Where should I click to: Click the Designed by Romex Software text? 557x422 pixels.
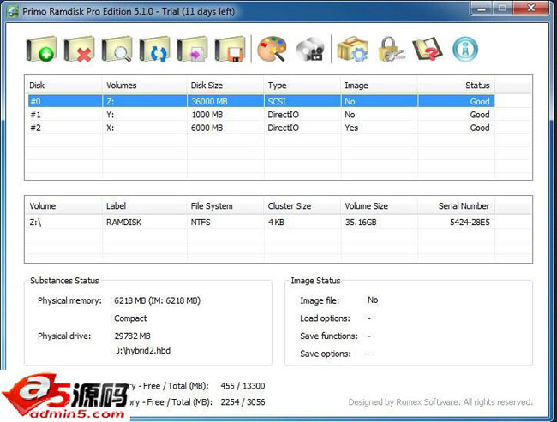click(x=440, y=402)
